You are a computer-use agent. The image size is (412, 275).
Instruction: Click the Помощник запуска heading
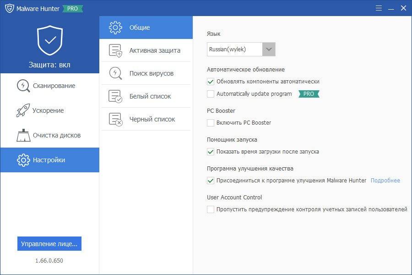point(232,140)
